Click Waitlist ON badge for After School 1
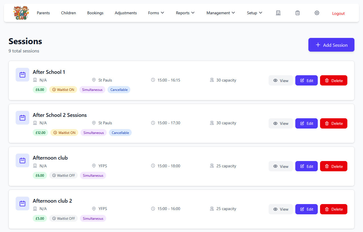363x232 pixels. tap(63, 90)
